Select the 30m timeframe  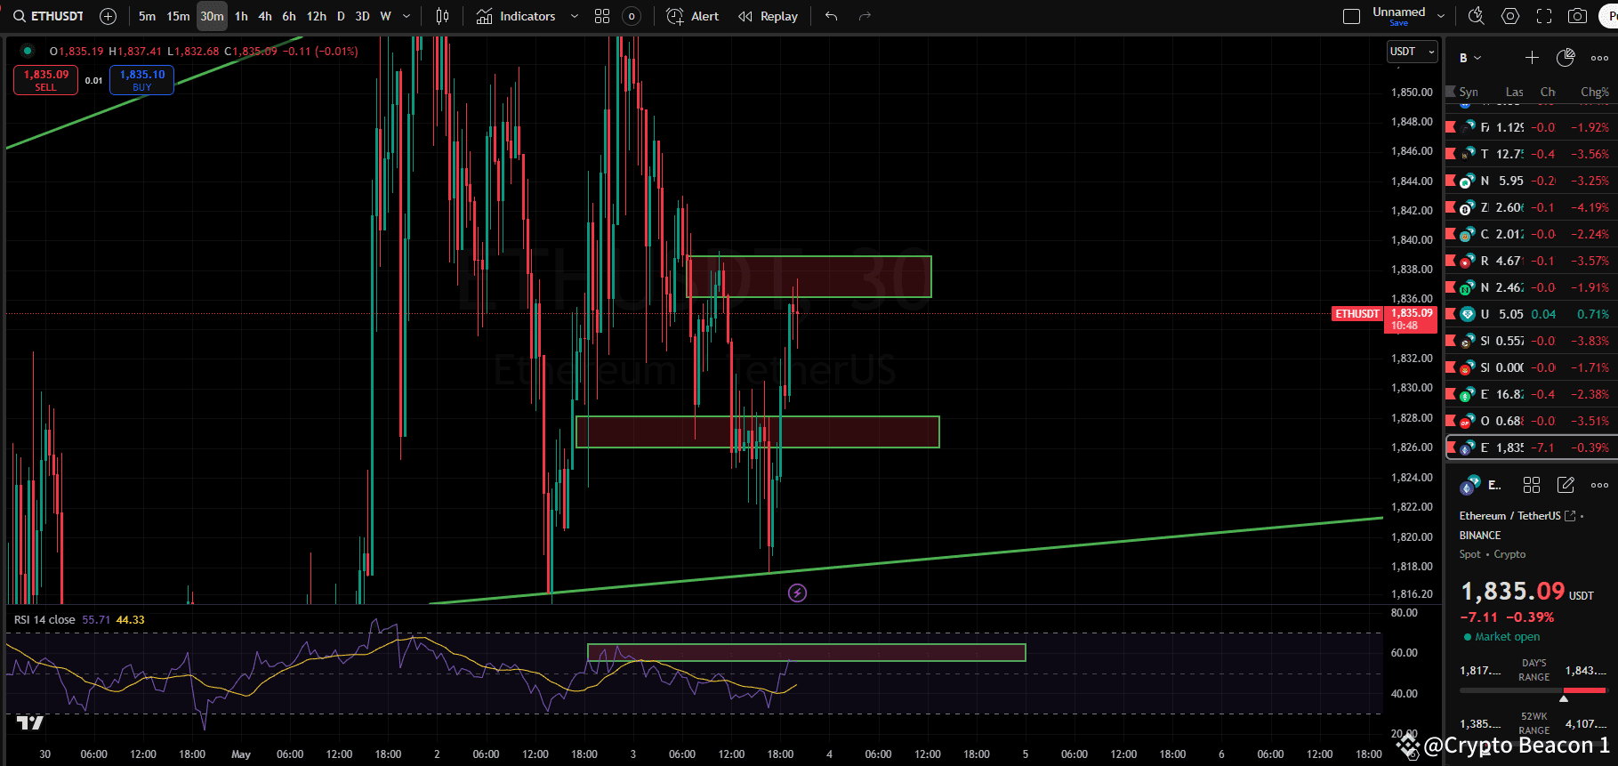pyautogui.click(x=212, y=16)
